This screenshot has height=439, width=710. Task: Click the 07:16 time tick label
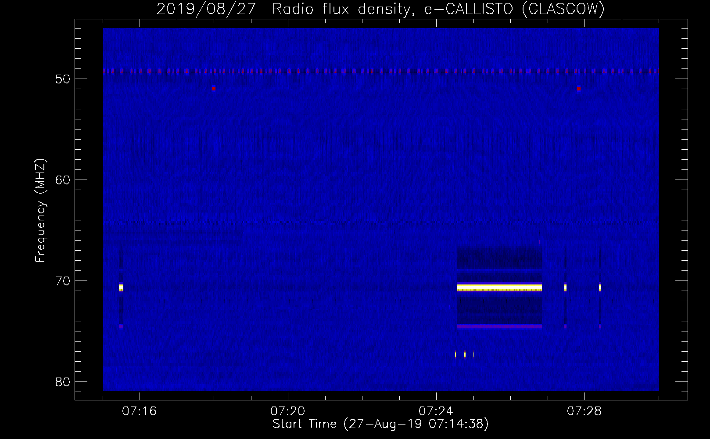pyautogui.click(x=139, y=411)
